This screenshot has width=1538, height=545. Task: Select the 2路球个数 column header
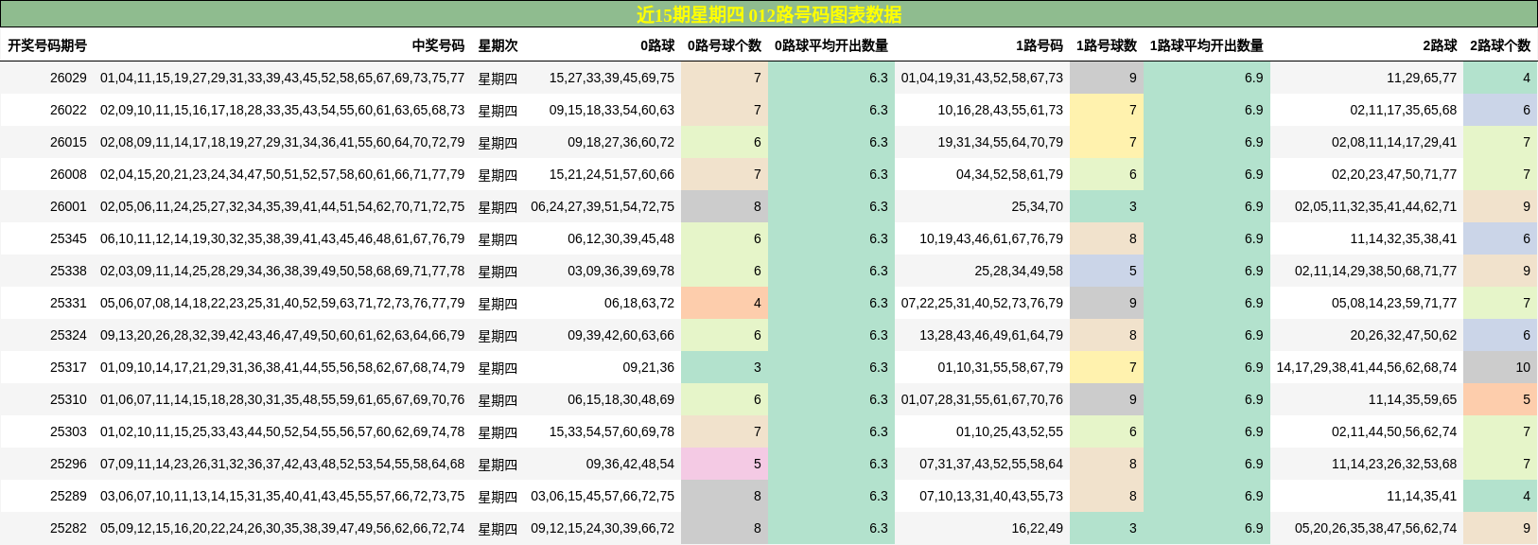pyautogui.click(x=1500, y=45)
